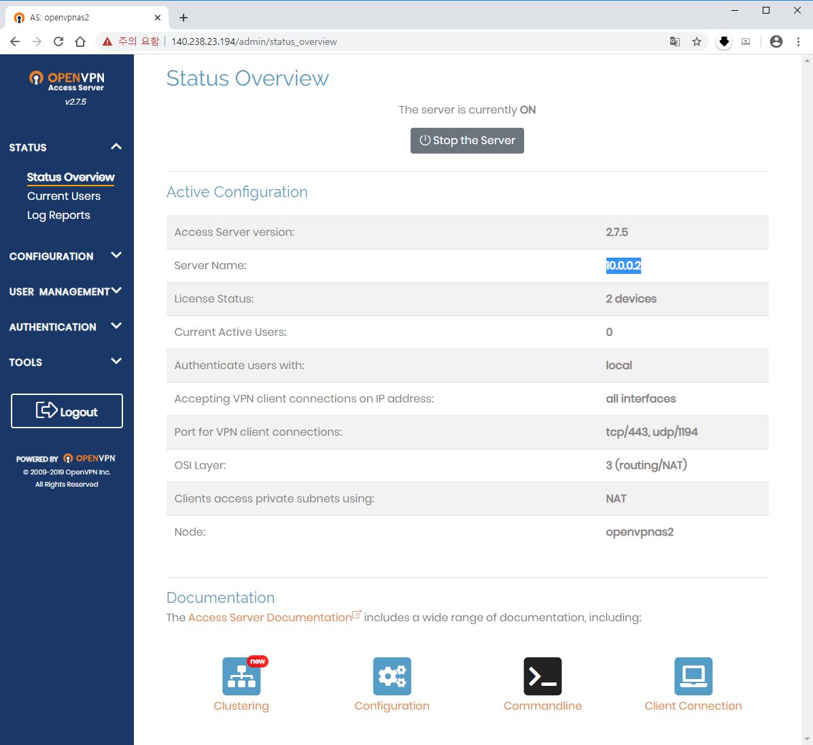
Task: Click the black download extension icon
Action: (724, 41)
